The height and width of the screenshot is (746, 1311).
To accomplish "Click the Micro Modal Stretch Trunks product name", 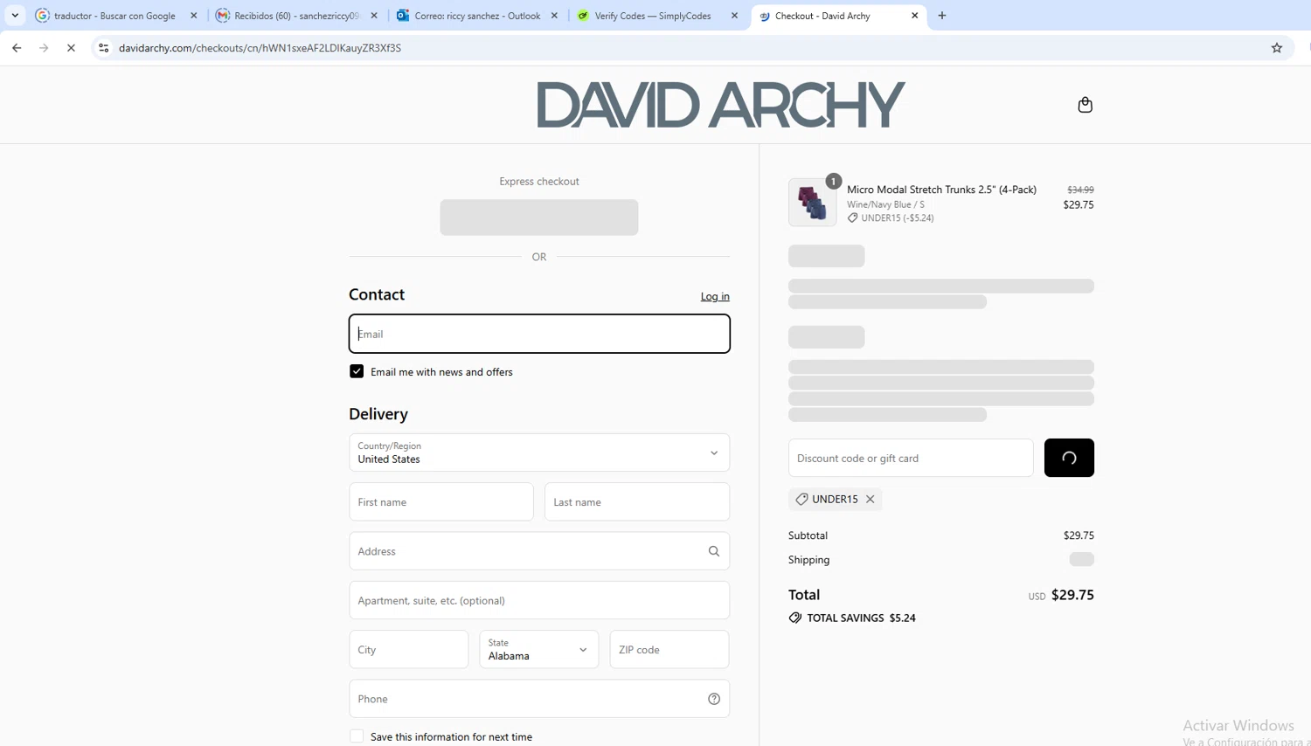I will pyautogui.click(x=941, y=190).
